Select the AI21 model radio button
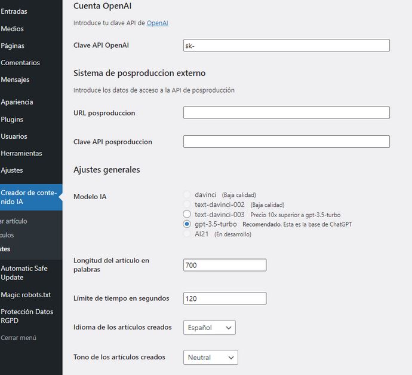412x375 pixels. point(187,234)
